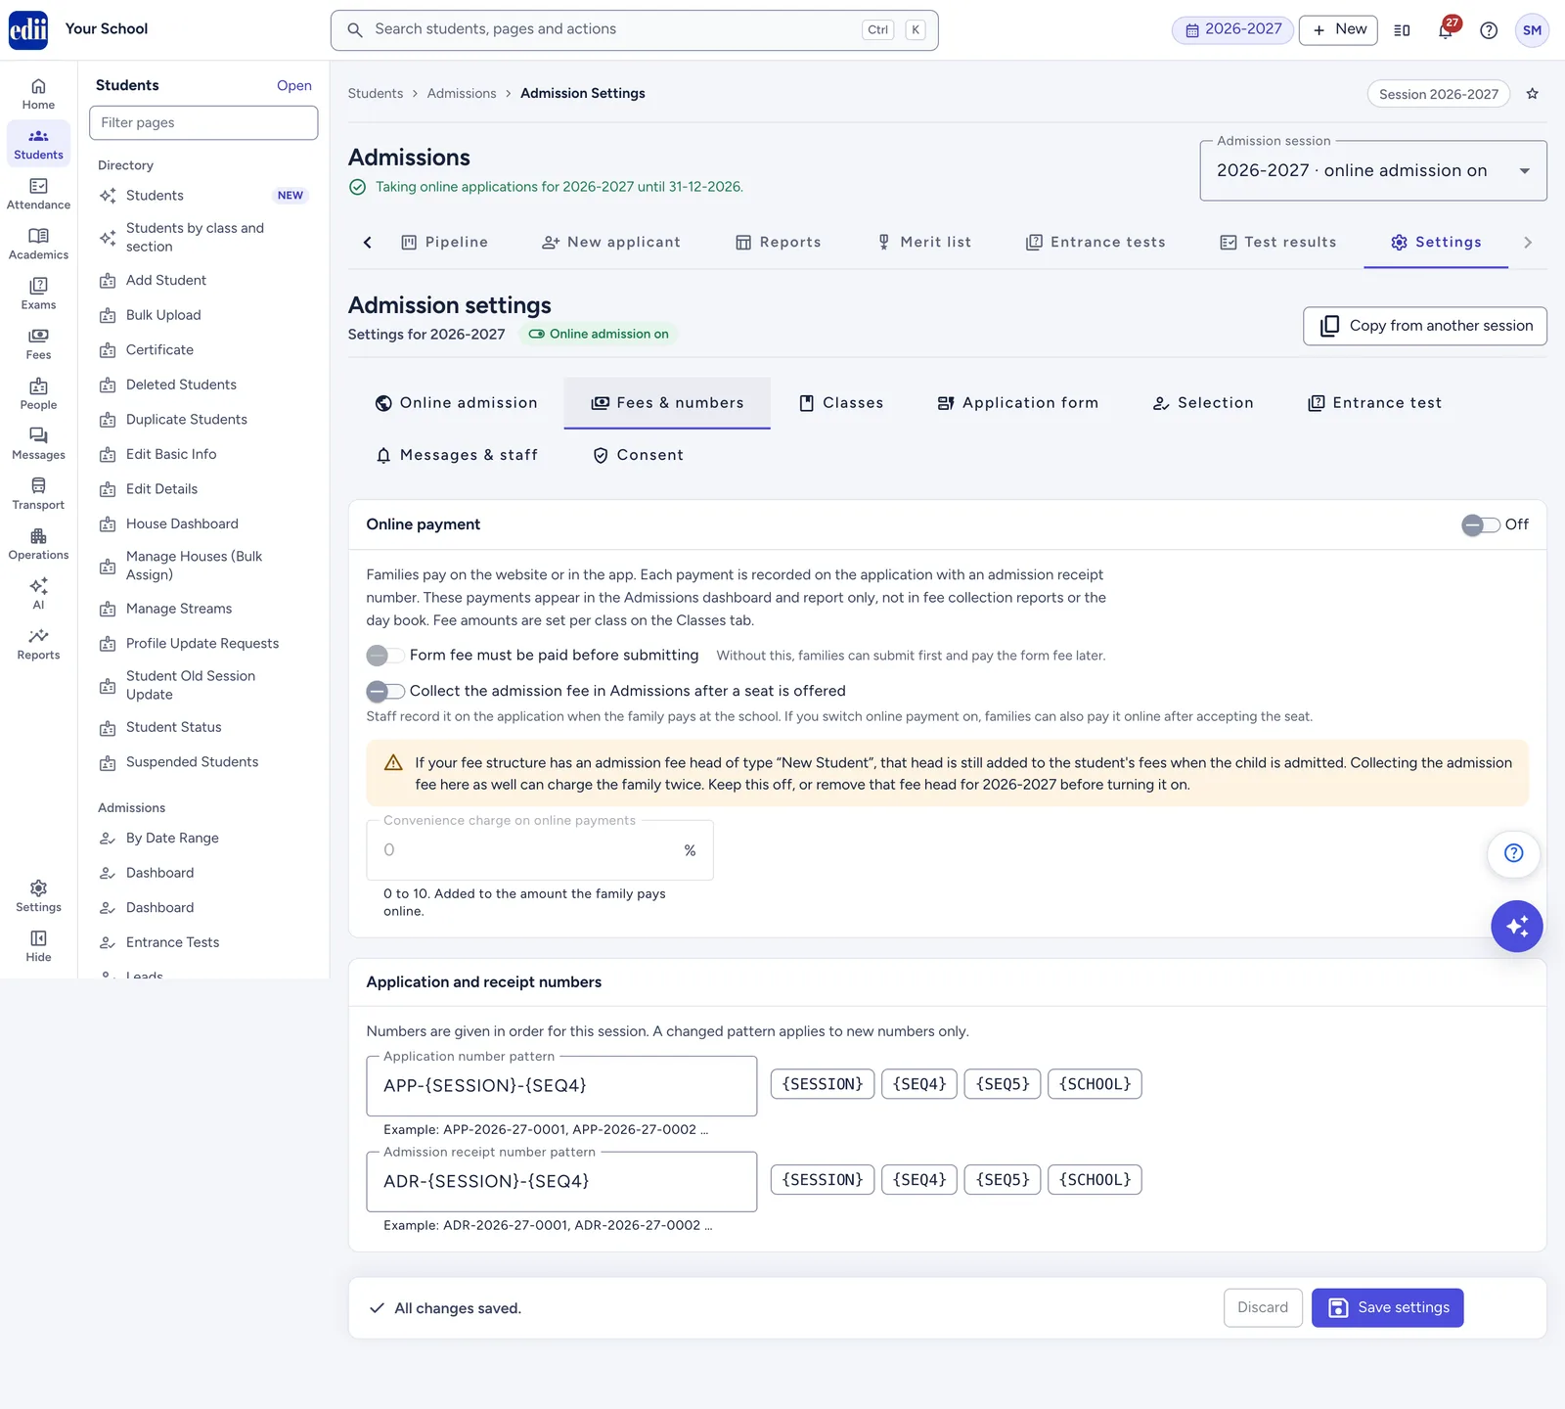Click the New button in header
The image size is (1565, 1409).
point(1338,30)
